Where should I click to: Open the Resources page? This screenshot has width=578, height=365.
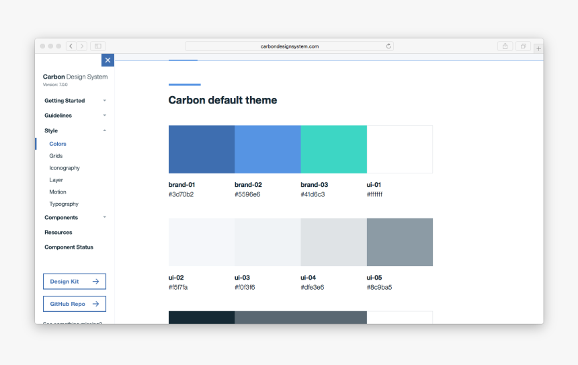[58, 233]
